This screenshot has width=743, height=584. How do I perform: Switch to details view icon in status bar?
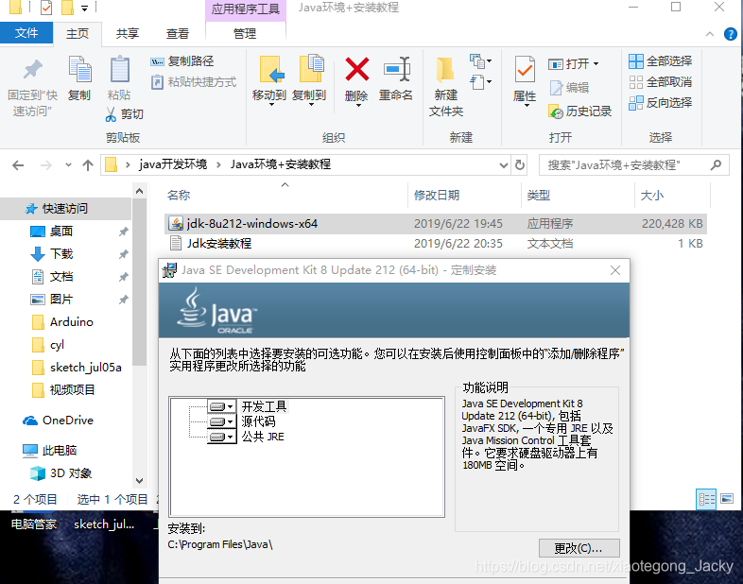(706, 499)
